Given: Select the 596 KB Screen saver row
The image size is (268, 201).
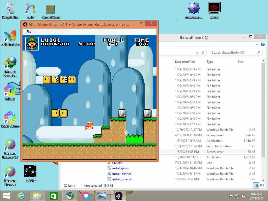Looking at the screenshot, I should pos(207,135).
